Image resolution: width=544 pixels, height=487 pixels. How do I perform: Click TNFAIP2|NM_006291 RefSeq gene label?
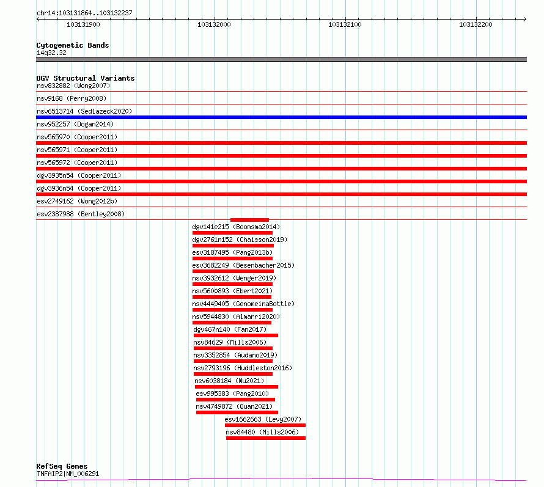coord(68,474)
